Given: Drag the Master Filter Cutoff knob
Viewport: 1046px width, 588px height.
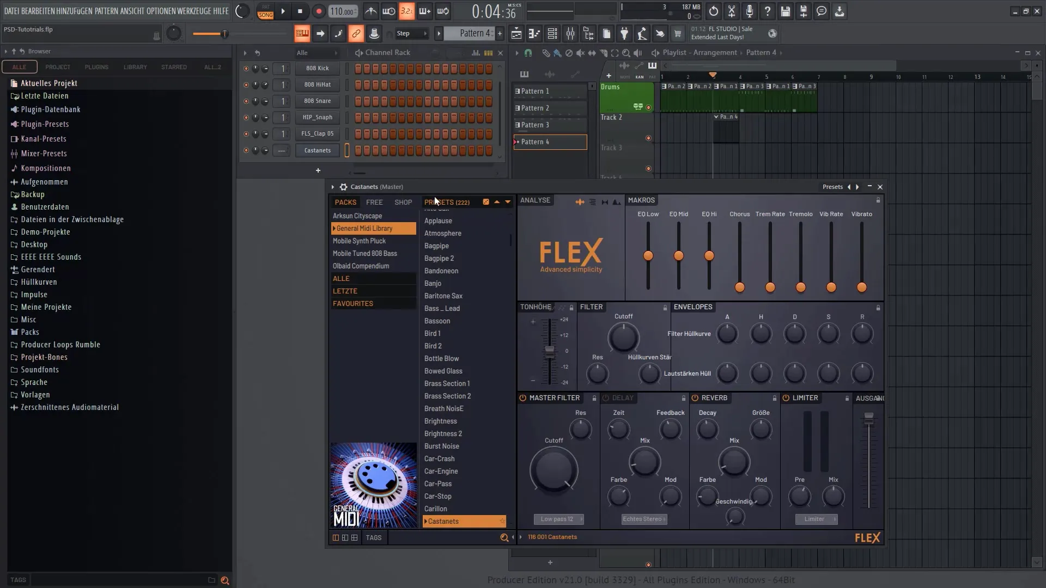Looking at the screenshot, I should [x=553, y=471].
